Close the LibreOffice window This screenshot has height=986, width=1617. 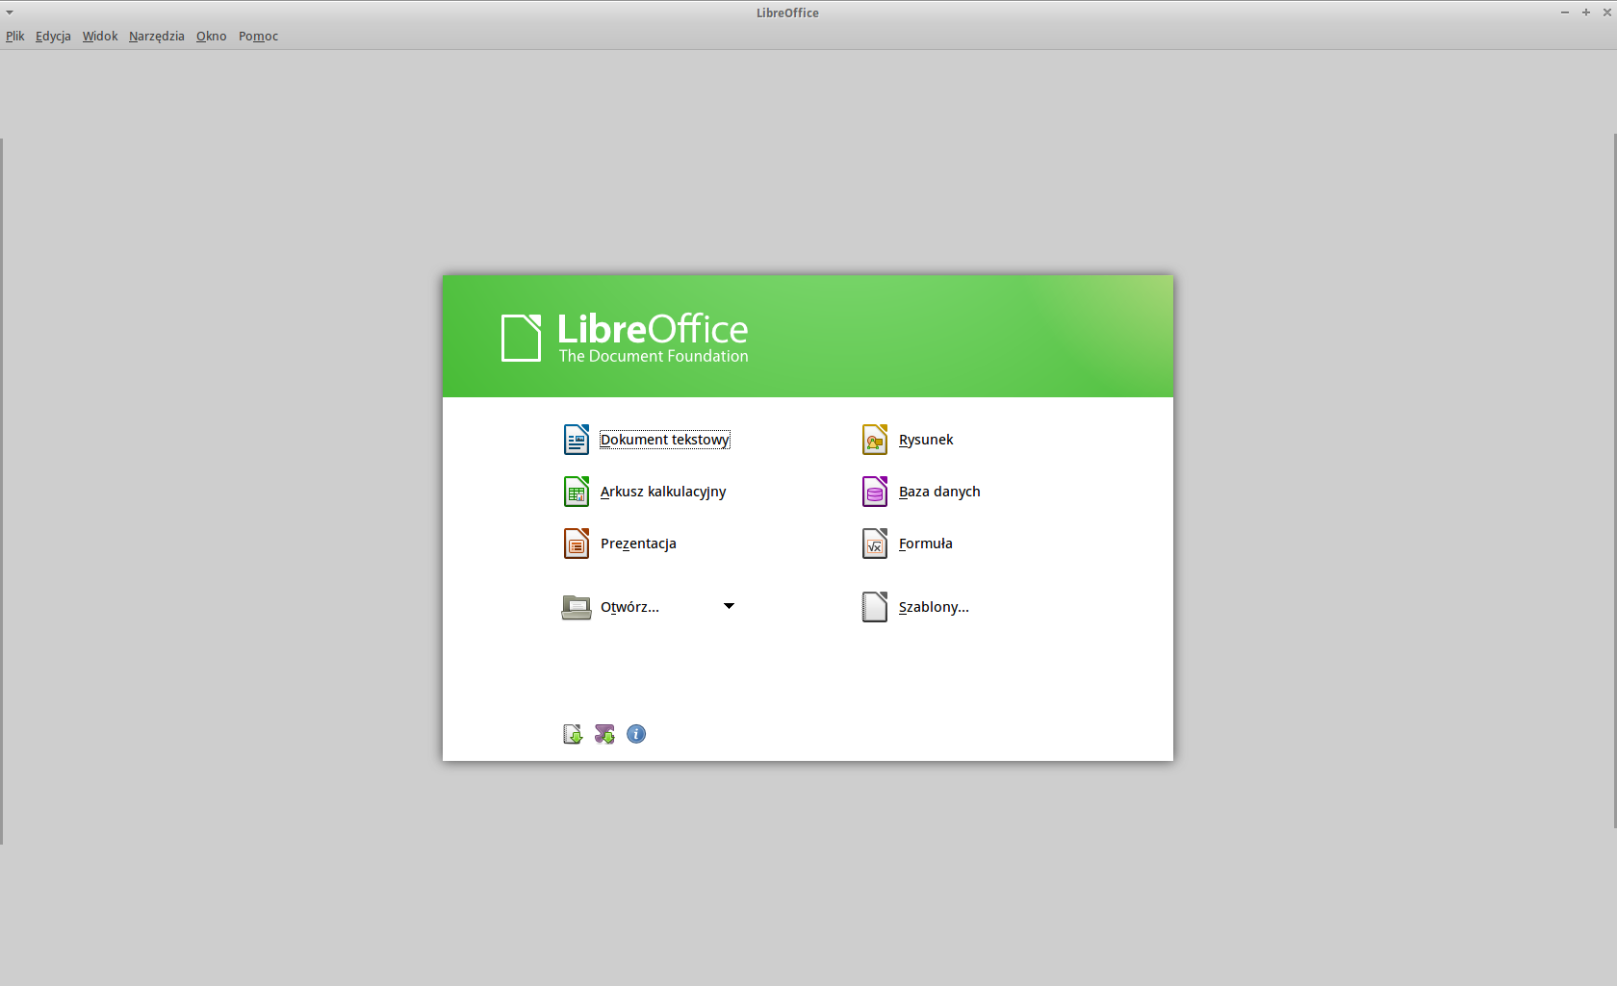click(1606, 13)
